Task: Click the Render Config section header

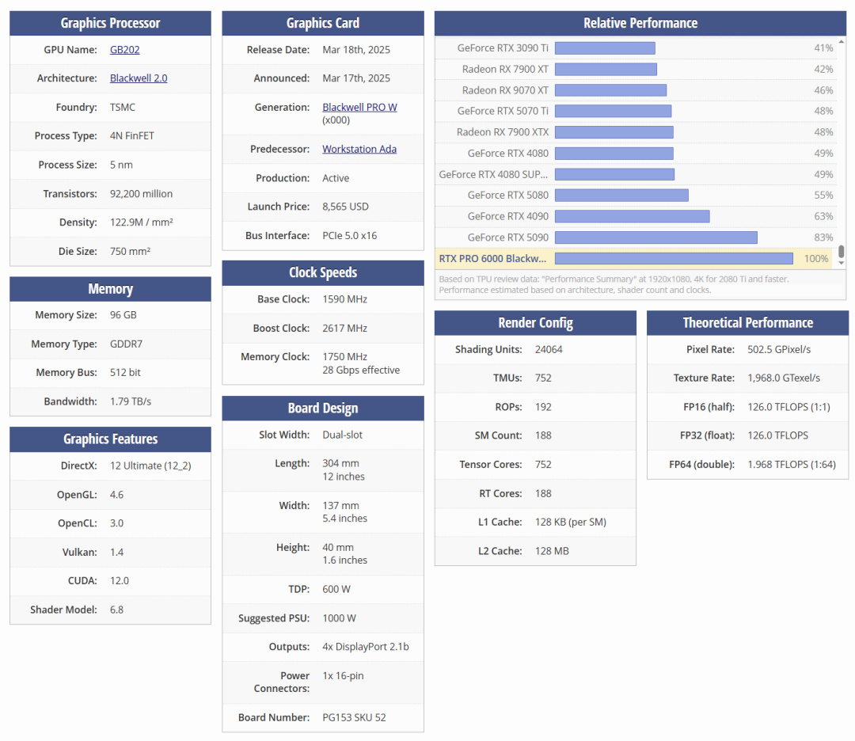Action: (535, 323)
